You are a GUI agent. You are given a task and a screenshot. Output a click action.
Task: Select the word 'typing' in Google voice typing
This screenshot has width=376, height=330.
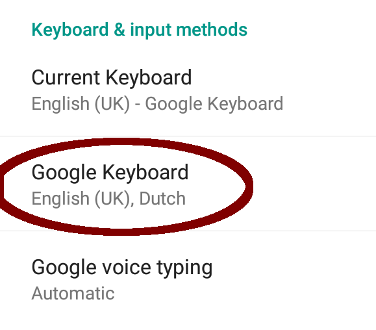point(185,268)
